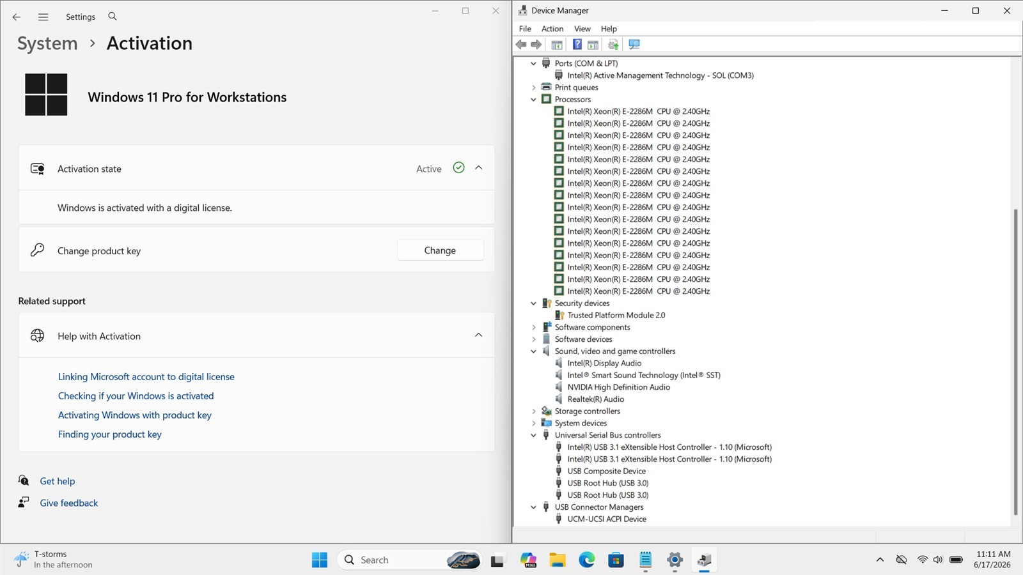Viewport: 1023px width, 575px height.
Task: Click the Device Manager icon in the taskbar
Action: point(705,560)
